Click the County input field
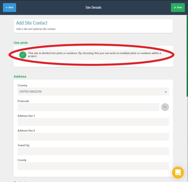 [93, 166]
